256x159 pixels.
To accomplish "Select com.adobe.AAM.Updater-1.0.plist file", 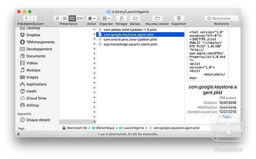I will tap(140, 30).
